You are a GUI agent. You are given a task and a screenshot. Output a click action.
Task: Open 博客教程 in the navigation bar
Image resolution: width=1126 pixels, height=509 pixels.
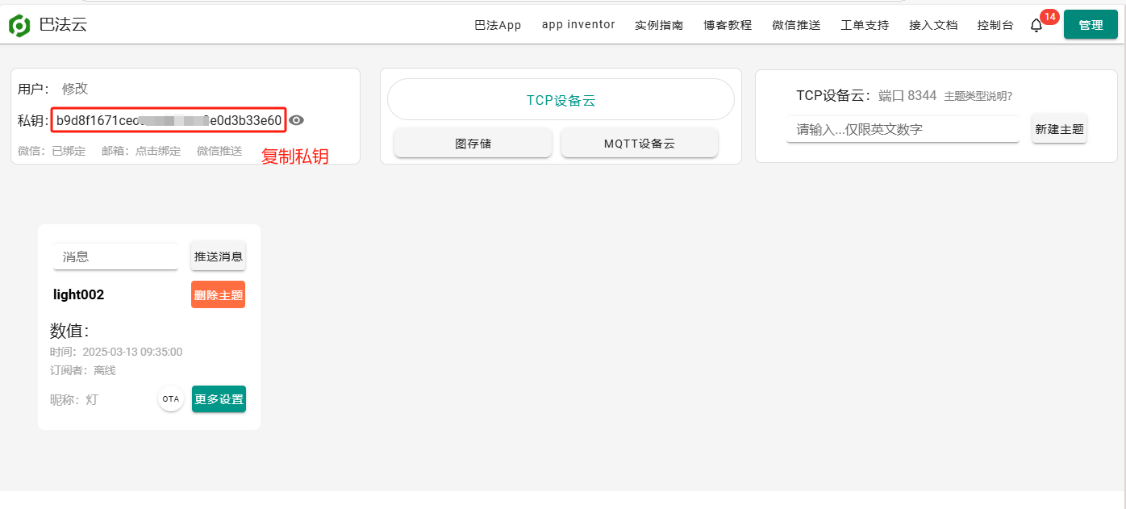coord(728,25)
